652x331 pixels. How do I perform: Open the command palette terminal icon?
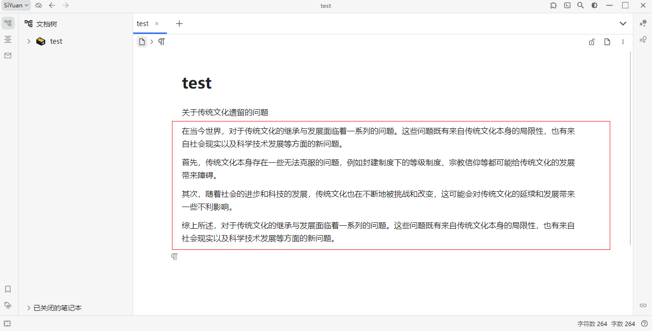tap(567, 5)
